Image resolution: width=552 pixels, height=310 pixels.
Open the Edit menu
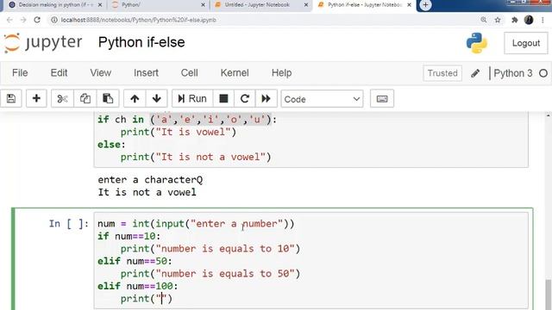coord(59,72)
